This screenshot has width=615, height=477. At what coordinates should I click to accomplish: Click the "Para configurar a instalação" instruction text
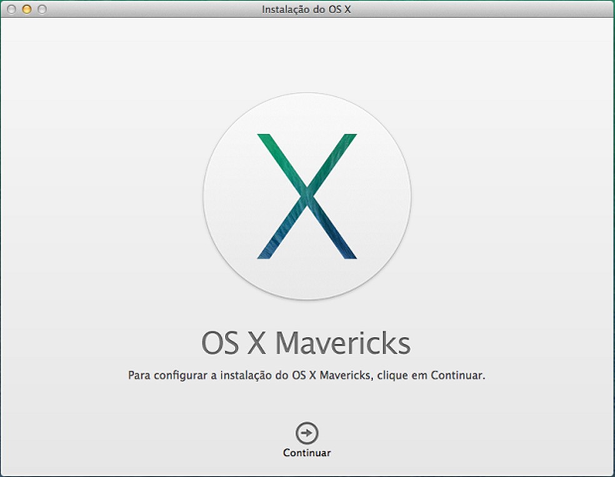pyautogui.click(x=307, y=375)
